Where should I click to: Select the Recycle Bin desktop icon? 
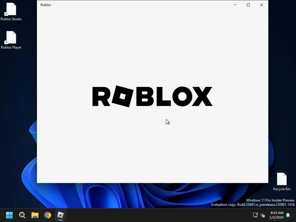tap(282, 182)
